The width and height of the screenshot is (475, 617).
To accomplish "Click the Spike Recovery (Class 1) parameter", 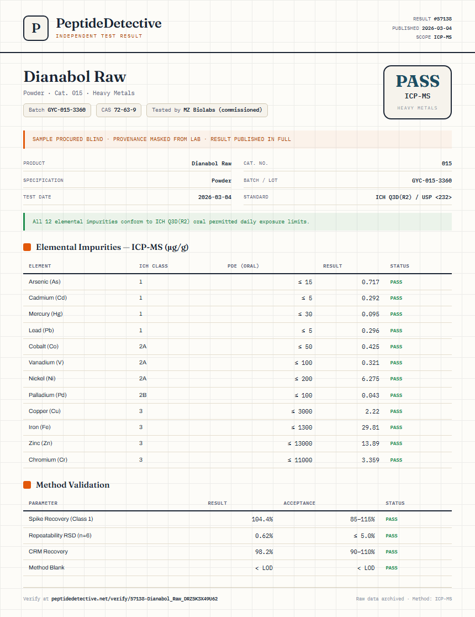I will coord(61,519).
